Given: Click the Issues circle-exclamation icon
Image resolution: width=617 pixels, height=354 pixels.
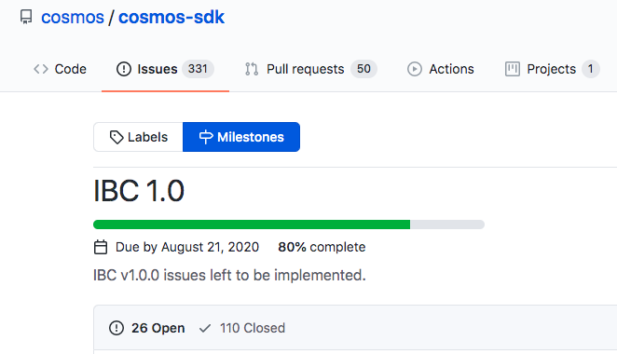Looking at the screenshot, I should (124, 69).
